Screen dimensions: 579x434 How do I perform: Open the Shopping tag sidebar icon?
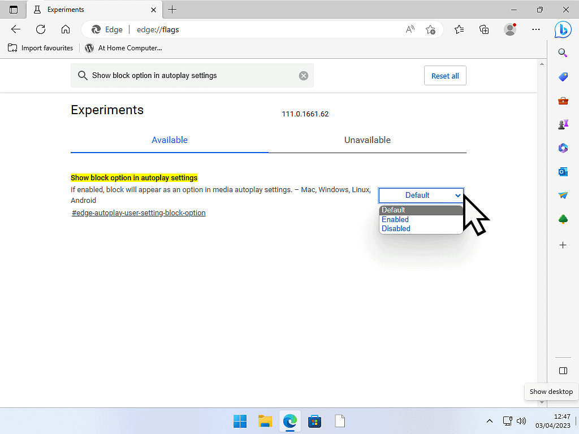[x=563, y=77]
